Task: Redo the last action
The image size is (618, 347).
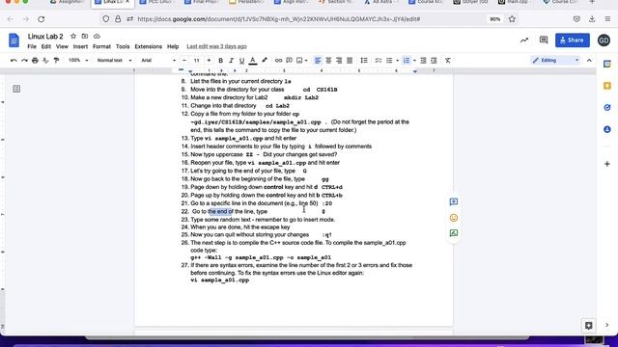Action: (x=24, y=60)
